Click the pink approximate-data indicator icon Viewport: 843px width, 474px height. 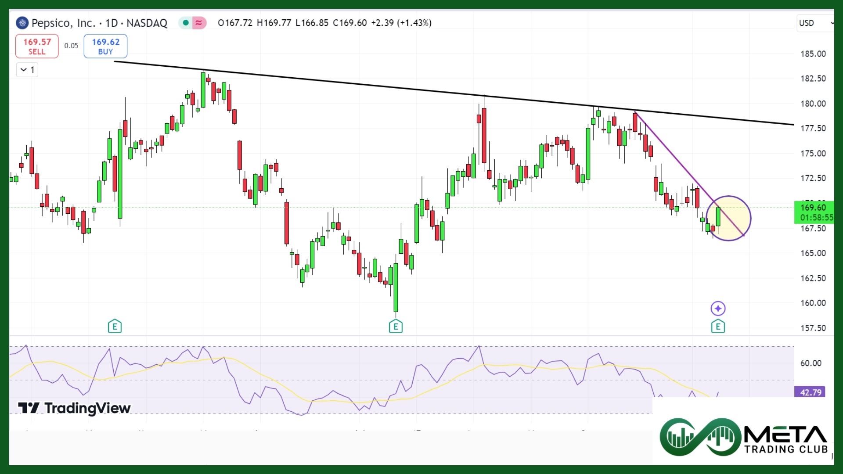pos(199,23)
